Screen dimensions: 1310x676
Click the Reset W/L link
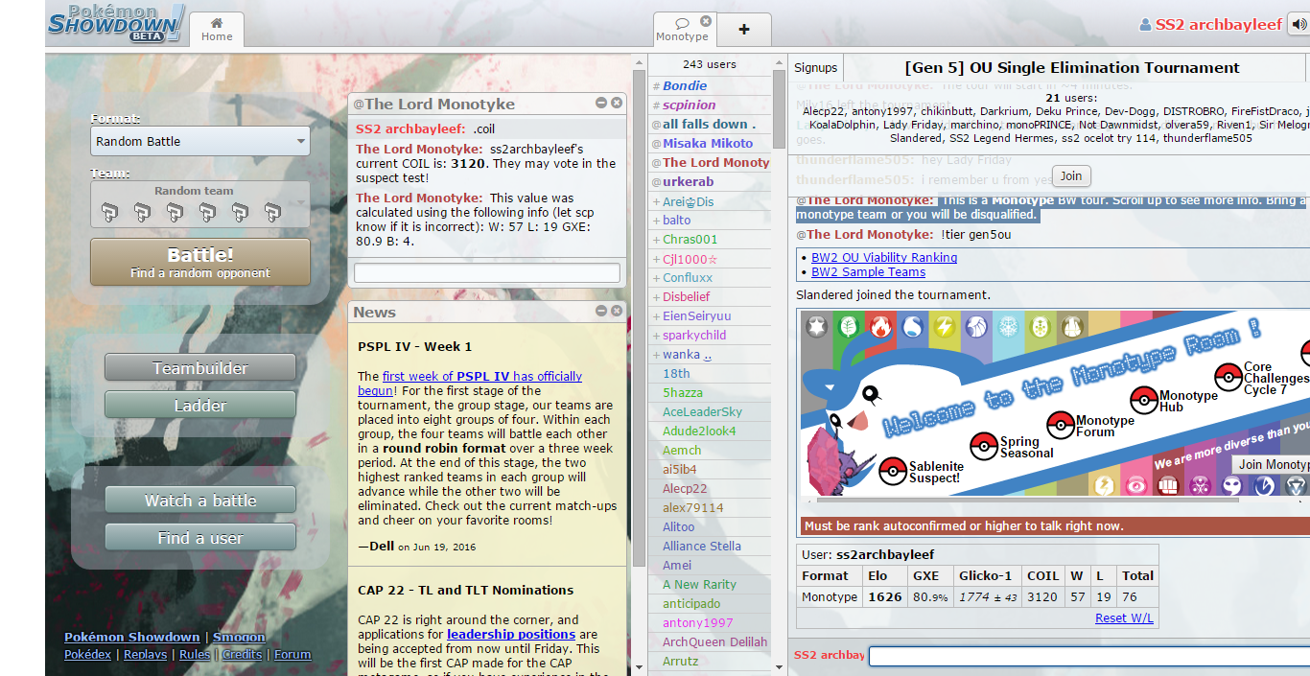(1124, 618)
